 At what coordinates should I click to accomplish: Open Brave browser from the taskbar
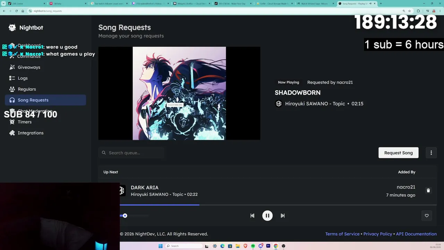pyautogui.click(x=245, y=246)
